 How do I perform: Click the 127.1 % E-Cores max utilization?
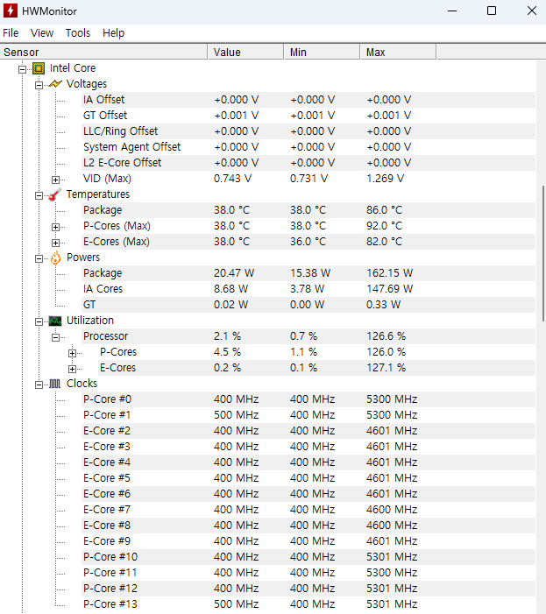click(x=386, y=368)
